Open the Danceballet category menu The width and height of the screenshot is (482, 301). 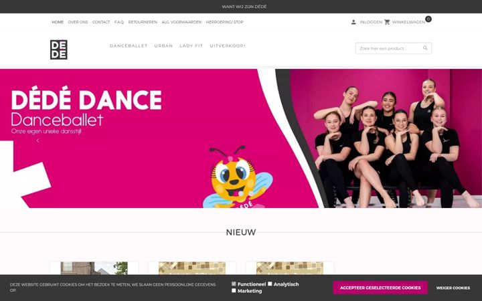tap(129, 45)
